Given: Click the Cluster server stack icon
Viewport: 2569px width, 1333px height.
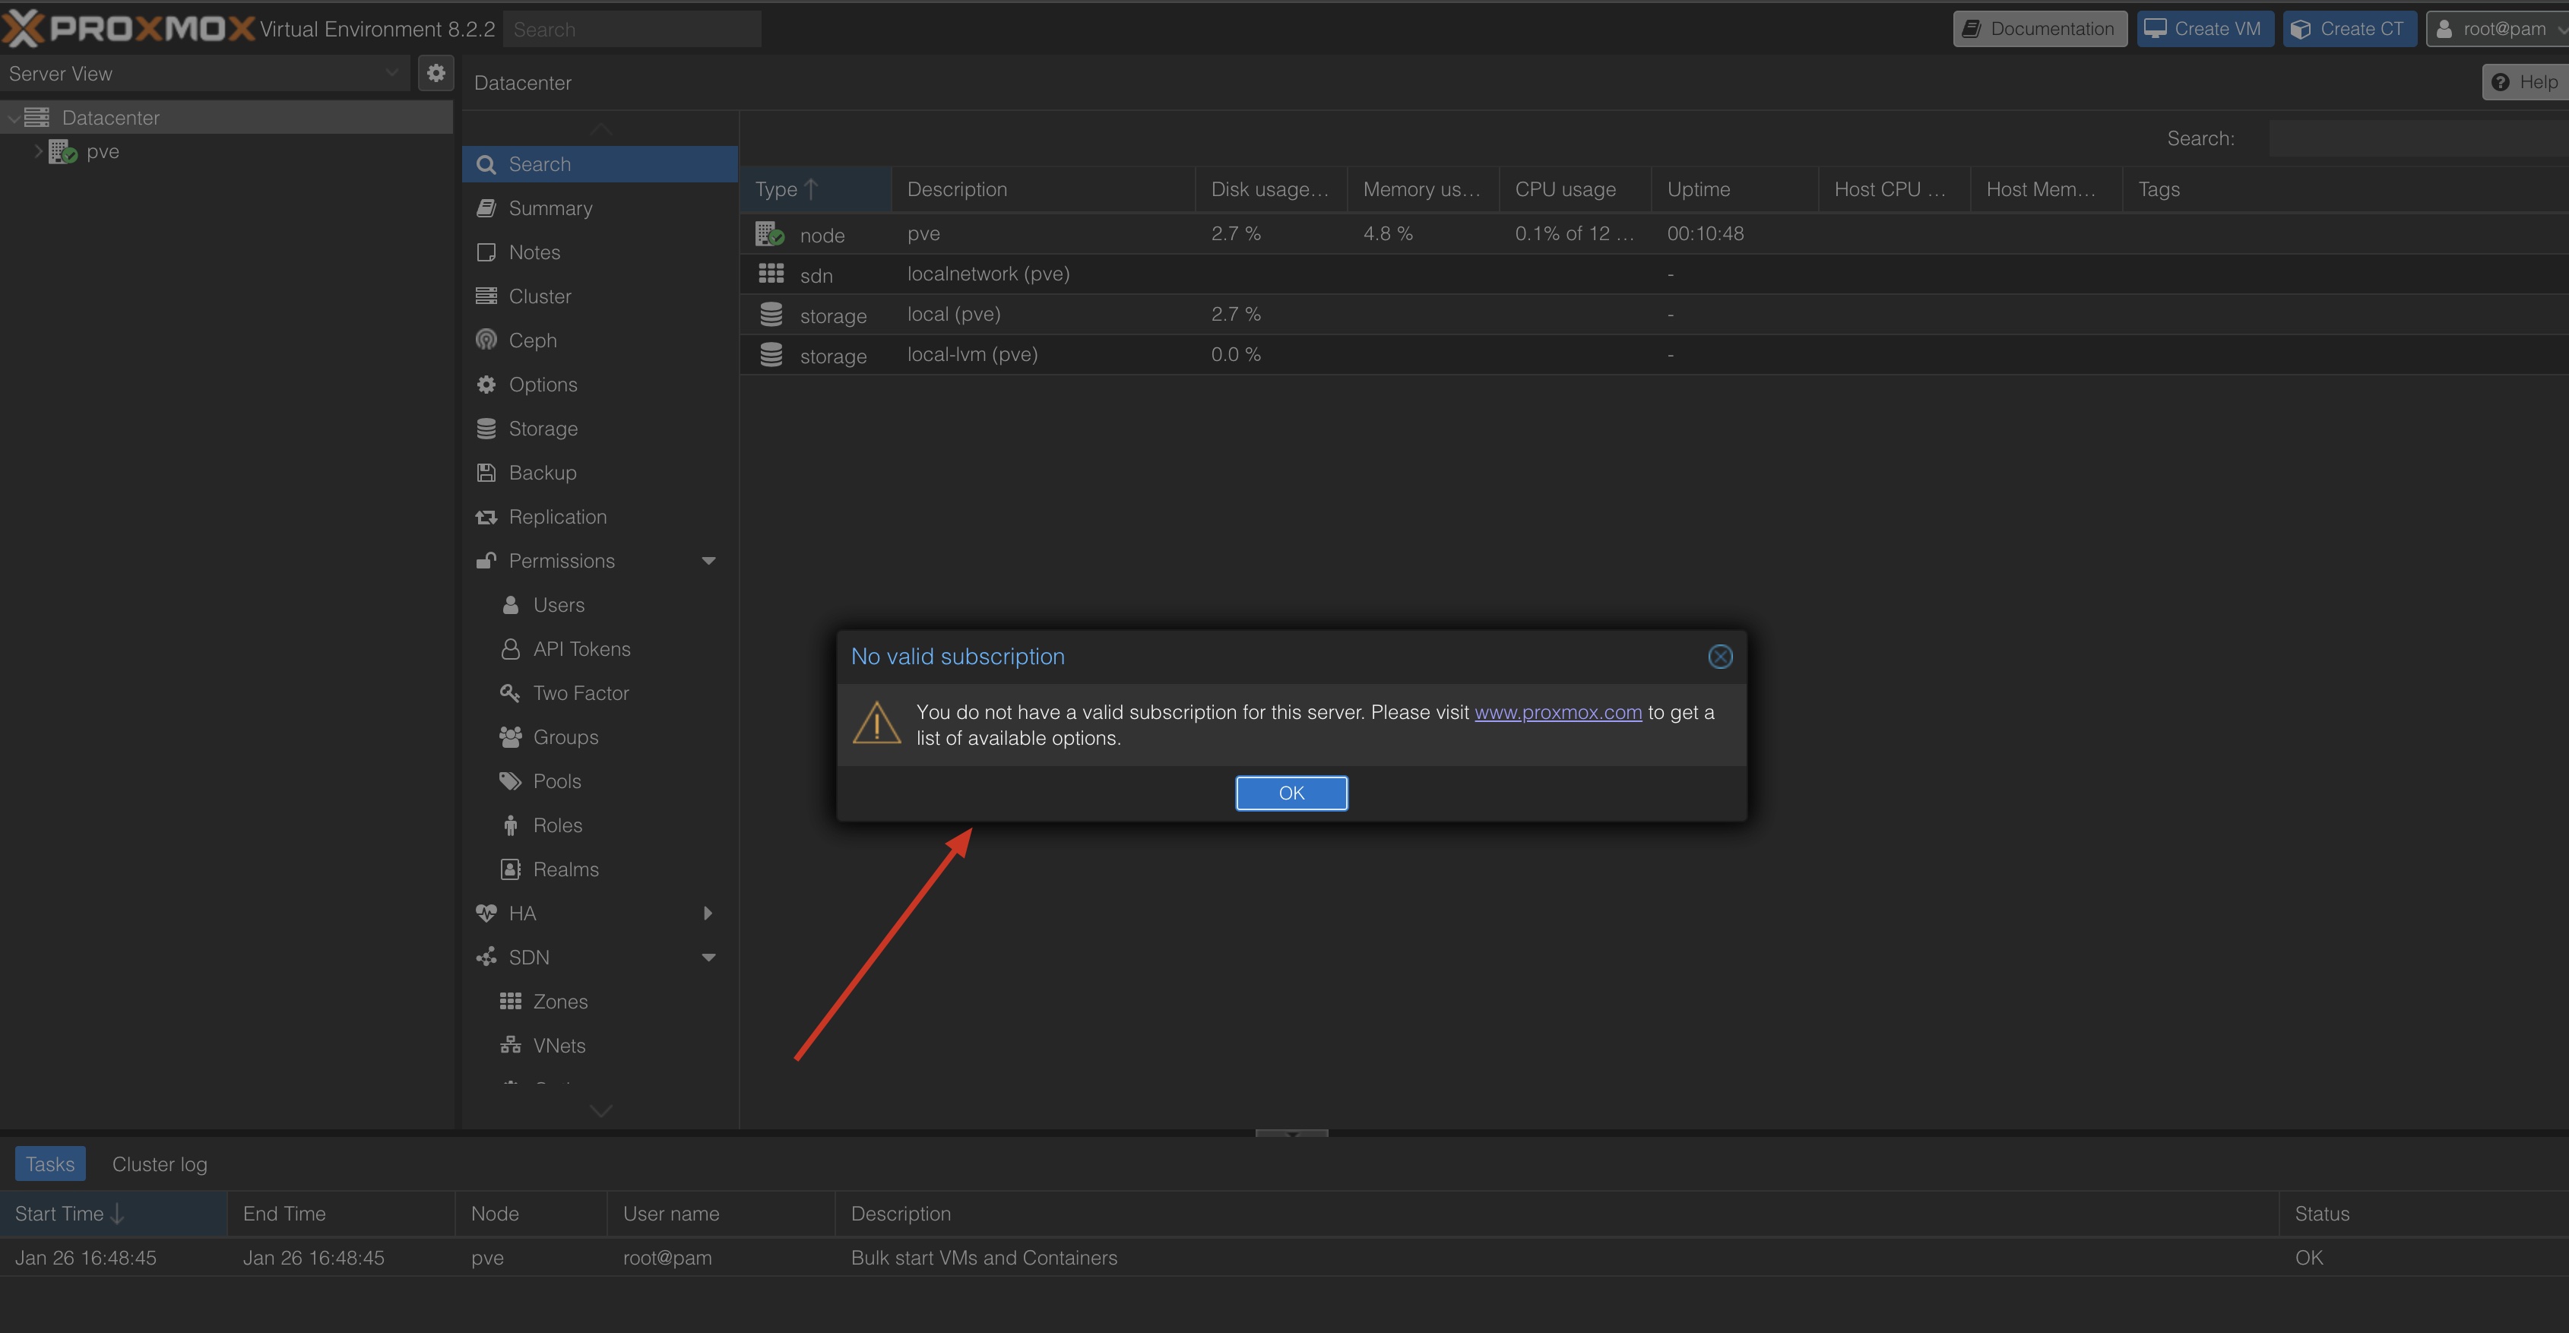Looking at the screenshot, I should point(486,296).
